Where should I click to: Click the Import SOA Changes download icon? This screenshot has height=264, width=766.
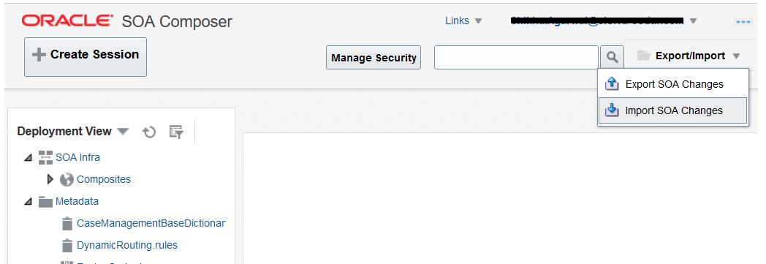612,110
